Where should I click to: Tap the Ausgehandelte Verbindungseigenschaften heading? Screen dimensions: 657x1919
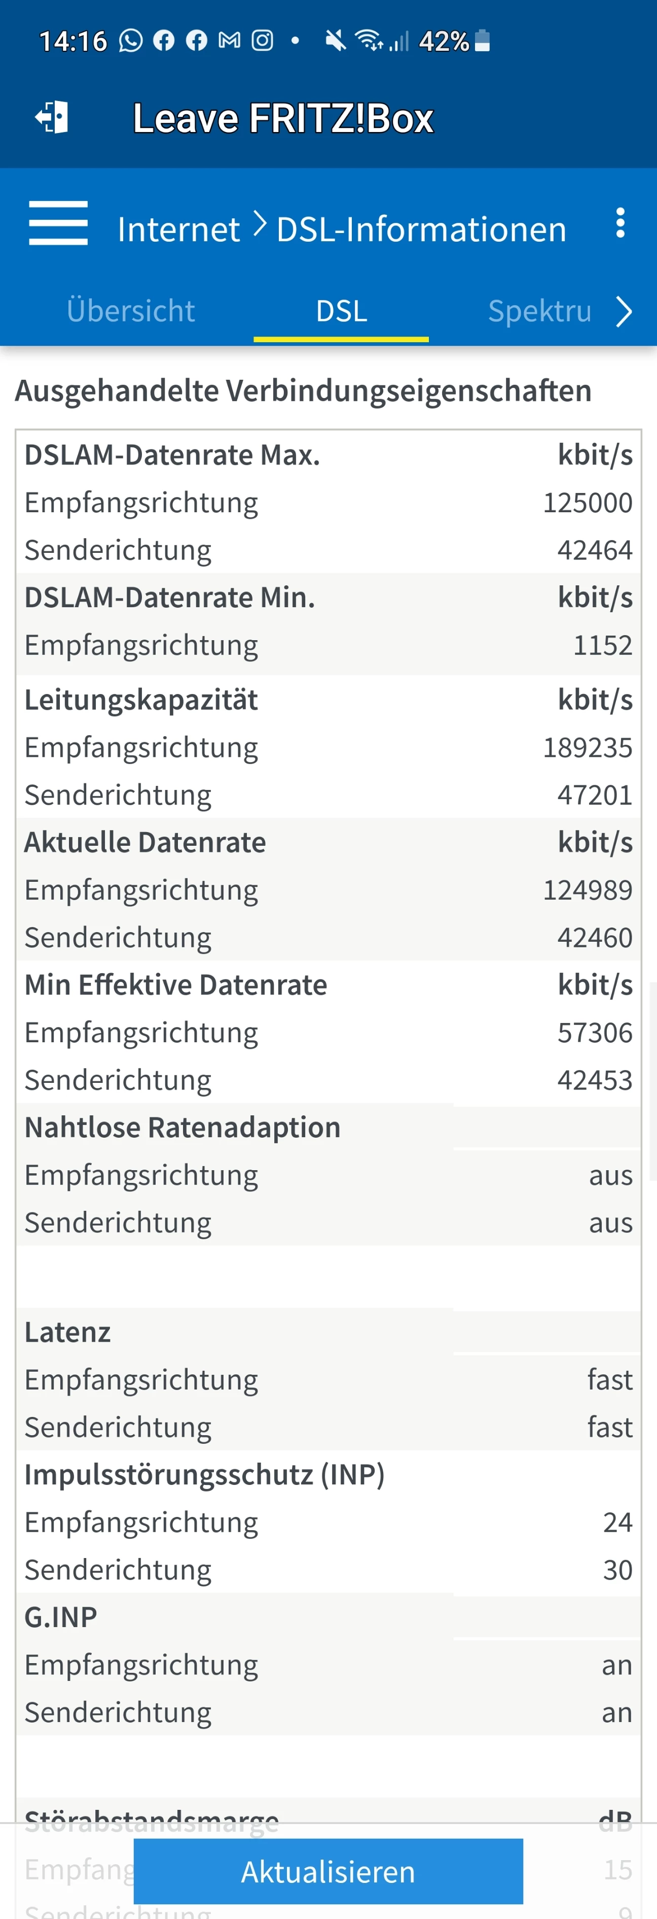tap(304, 390)
